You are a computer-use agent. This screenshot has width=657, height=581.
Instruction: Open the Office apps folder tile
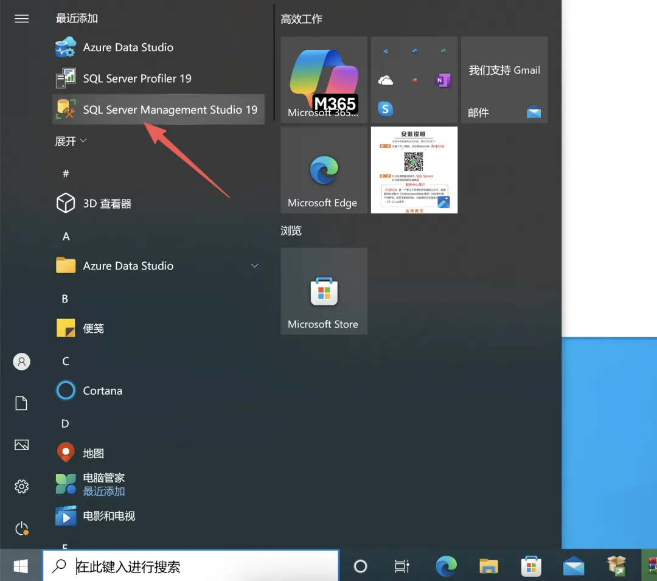click(x=414, y=80)
